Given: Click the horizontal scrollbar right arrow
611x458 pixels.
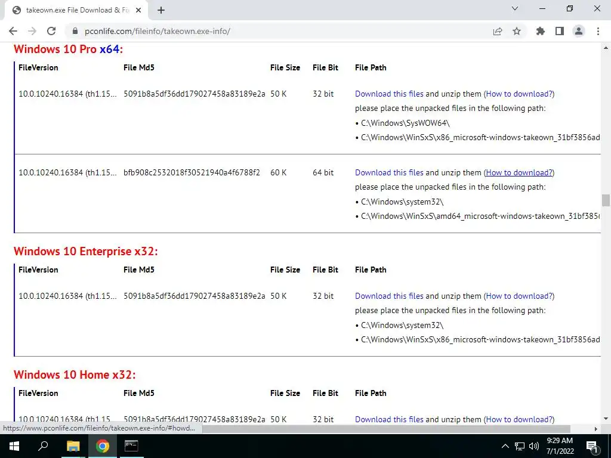Looking at the screenshot, I should 596,429.
